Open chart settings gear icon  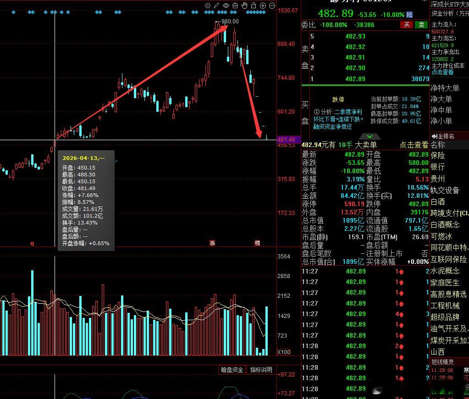click(208, 5)
